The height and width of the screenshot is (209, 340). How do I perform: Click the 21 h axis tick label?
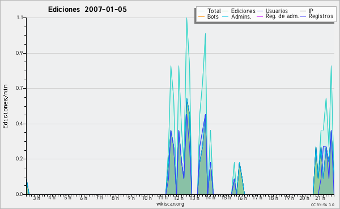coord(320,198)
